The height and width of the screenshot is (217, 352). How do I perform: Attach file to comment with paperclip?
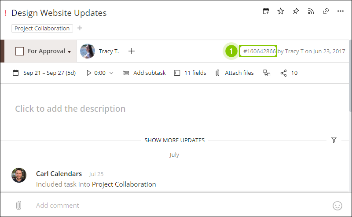[18, 205]
